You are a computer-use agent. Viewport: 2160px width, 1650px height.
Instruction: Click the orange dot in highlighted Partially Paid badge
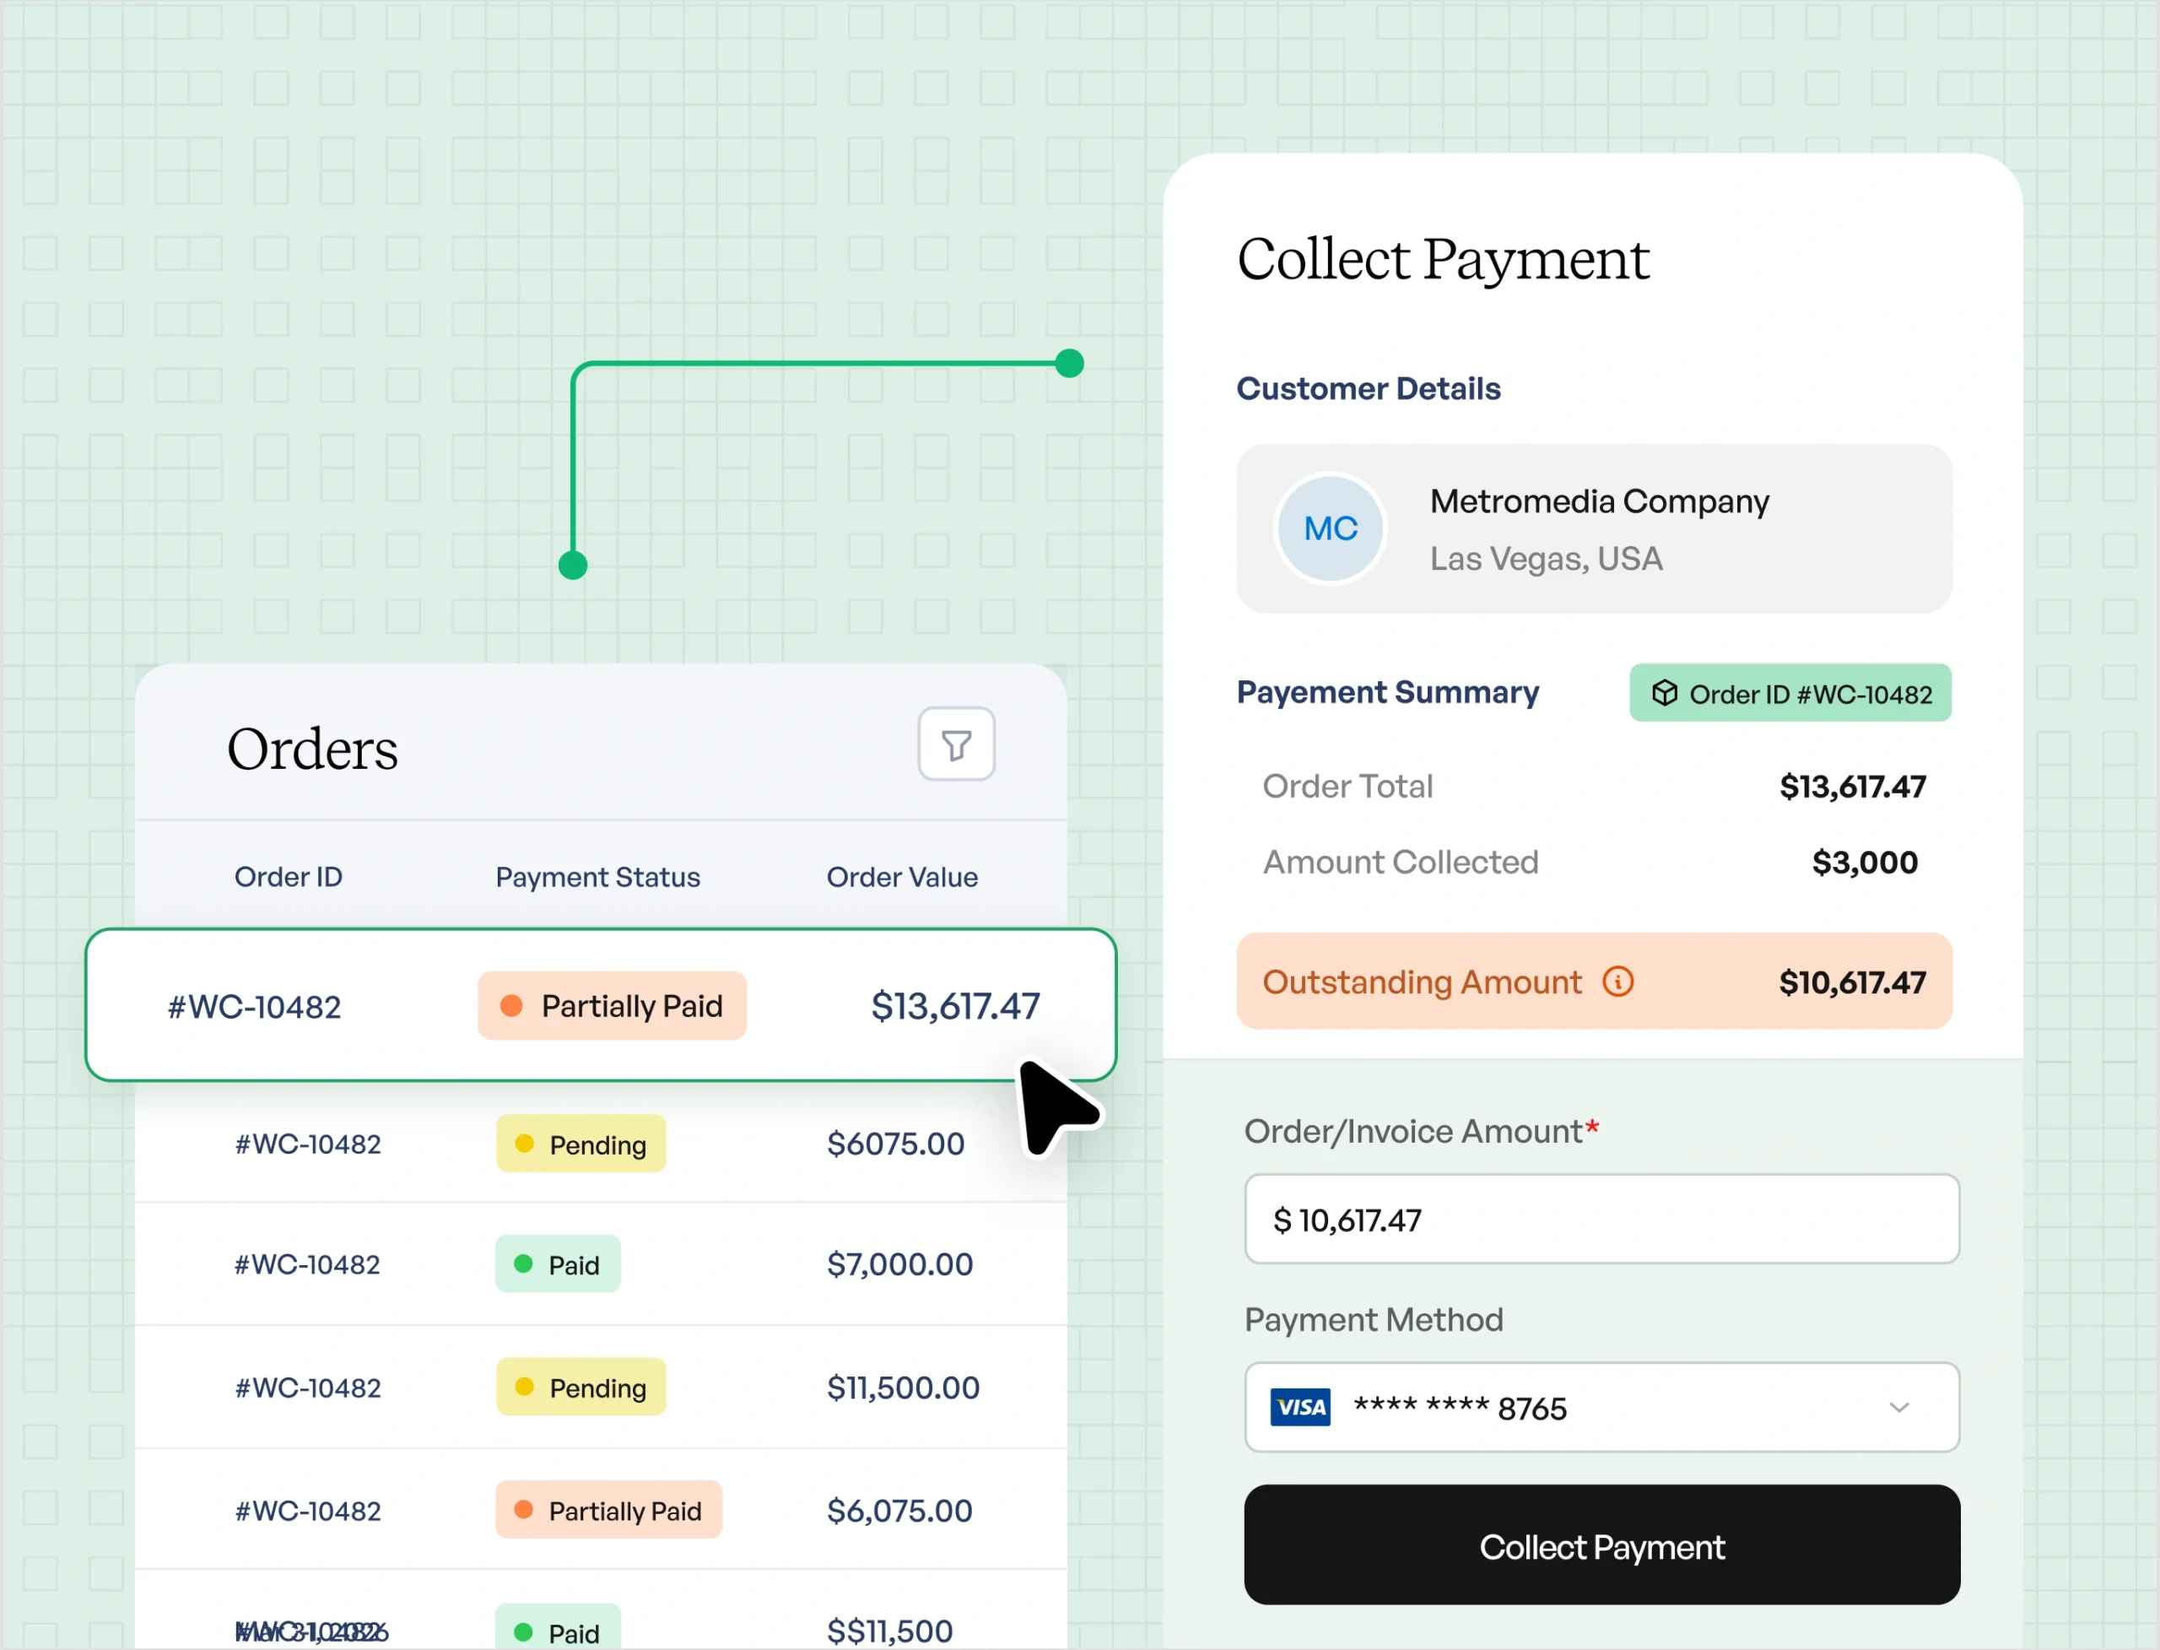510,1004
